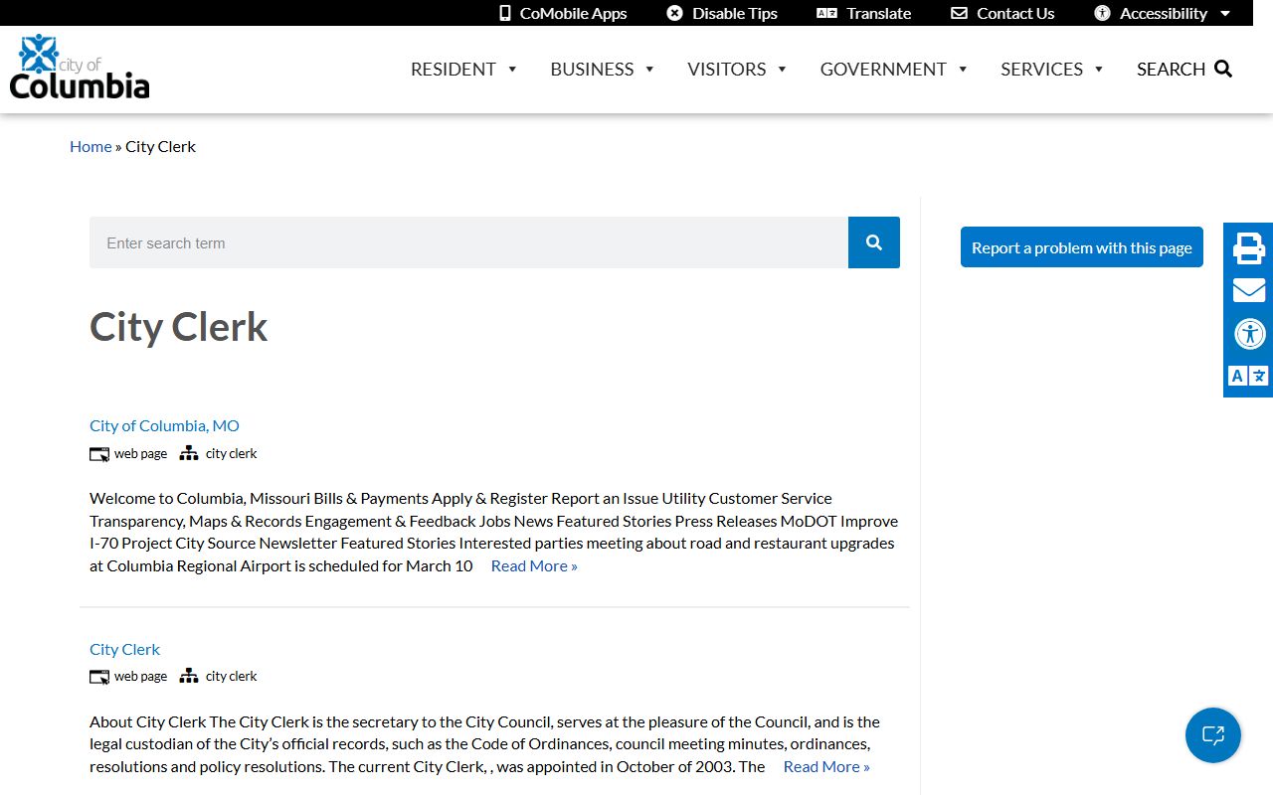Click Read More after City Clerk excerpt
The width and height of the screenshot is (1273, 795).
tap(826, 766)
